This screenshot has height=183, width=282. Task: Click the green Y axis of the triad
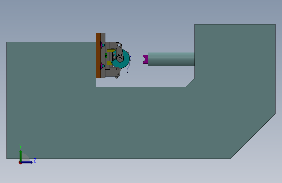click(21, 156)
